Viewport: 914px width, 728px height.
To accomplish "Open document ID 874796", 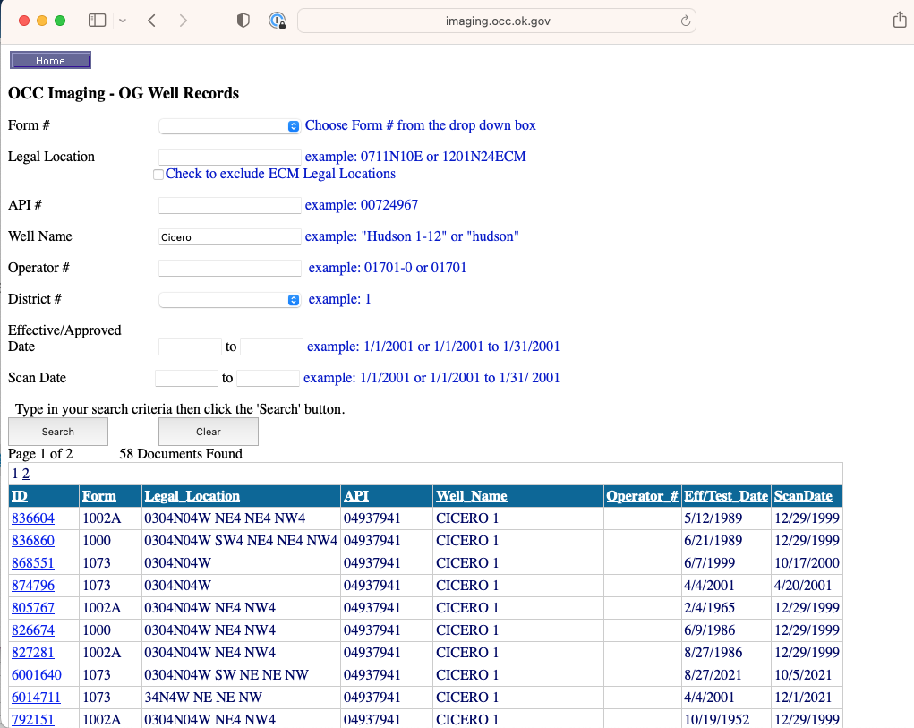I will pyautogui.click(x=33, y=586).
